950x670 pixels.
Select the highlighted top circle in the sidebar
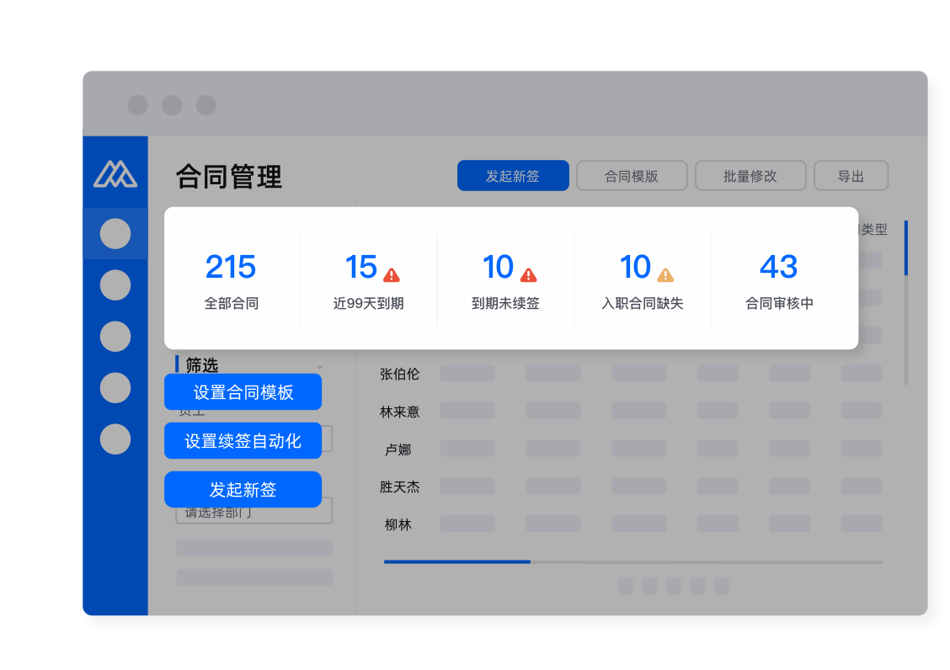(115, 234)
